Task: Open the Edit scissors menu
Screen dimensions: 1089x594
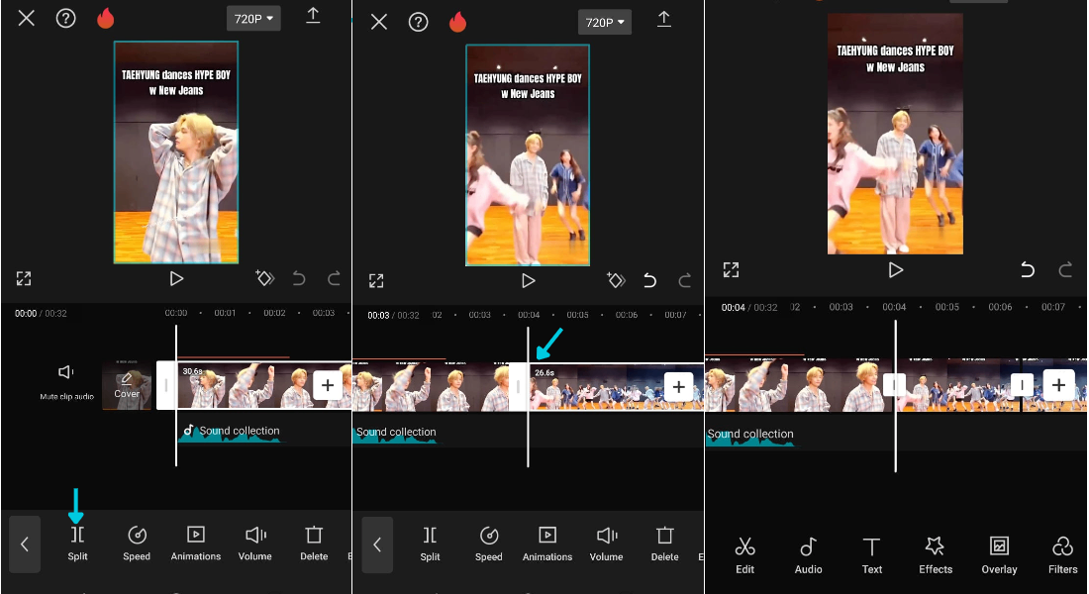Action: (745, 555)
